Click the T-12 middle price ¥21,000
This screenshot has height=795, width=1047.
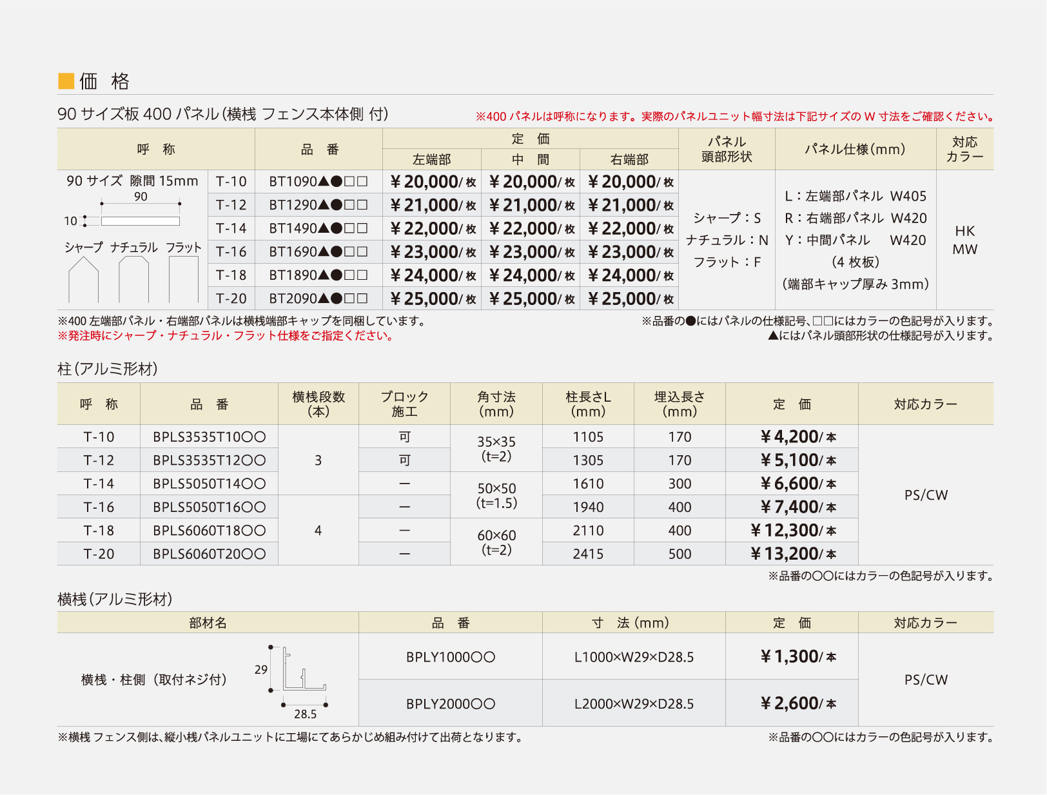532,205
